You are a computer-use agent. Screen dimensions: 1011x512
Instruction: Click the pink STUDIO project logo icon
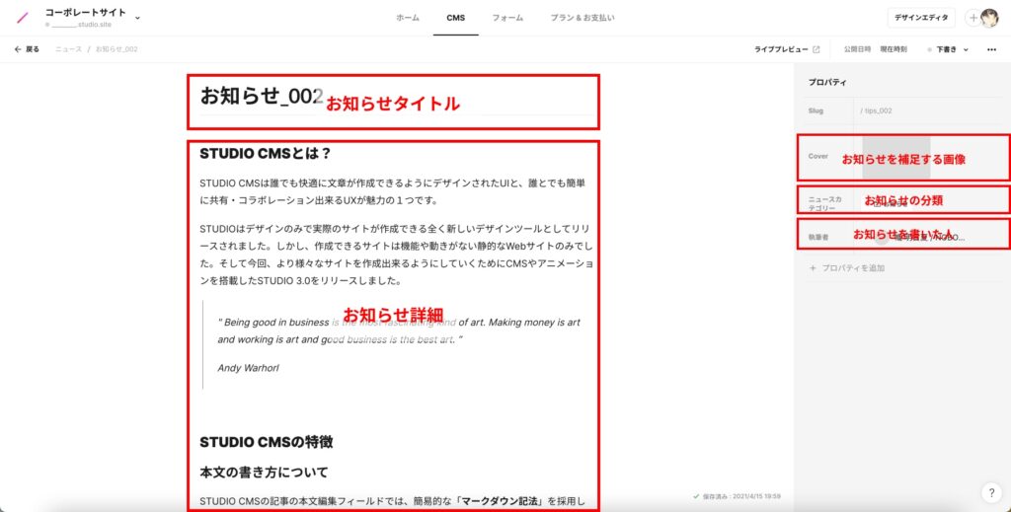point(23,18)
